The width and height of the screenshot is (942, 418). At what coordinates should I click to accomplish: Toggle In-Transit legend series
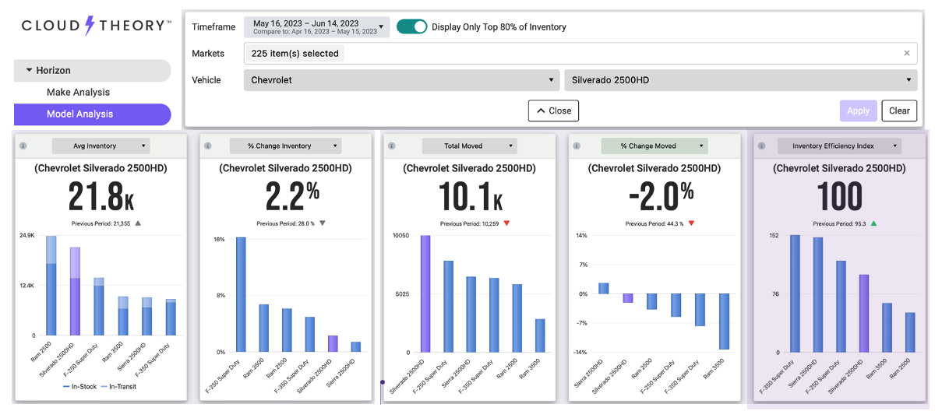tap(118, 386)
